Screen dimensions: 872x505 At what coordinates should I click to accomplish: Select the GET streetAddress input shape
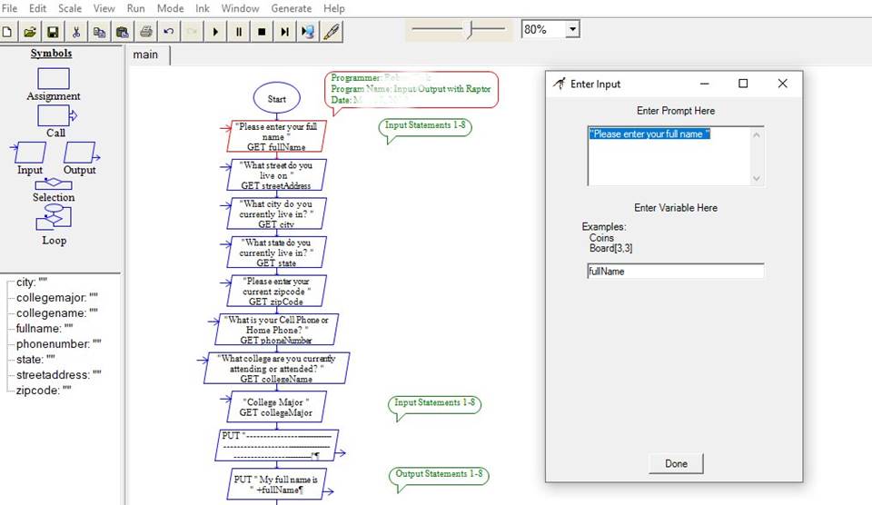click(276, 174)
